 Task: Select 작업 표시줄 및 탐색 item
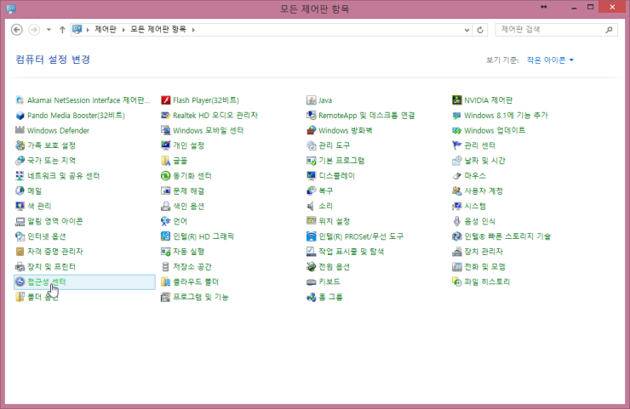[351, 252]
